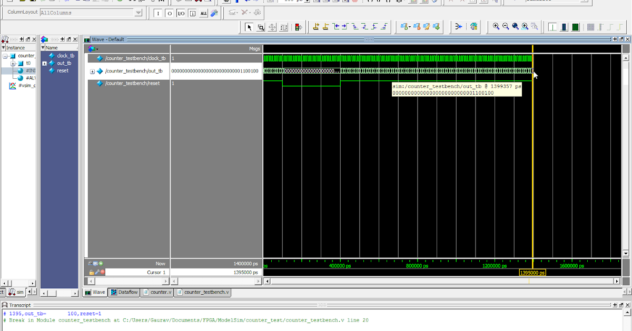Zoom the Wave window with plus icon
632x331 pixels.
point(614,39)
